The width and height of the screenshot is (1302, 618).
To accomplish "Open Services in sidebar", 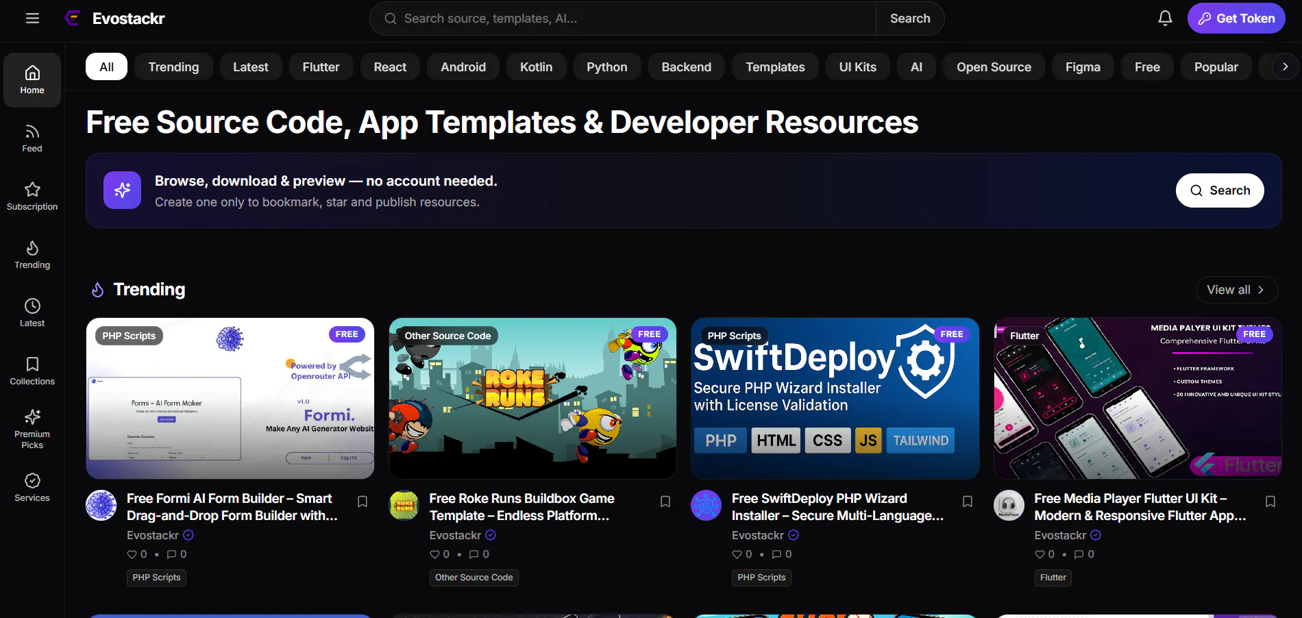I will pyautogui.click(x=32, y=488).
